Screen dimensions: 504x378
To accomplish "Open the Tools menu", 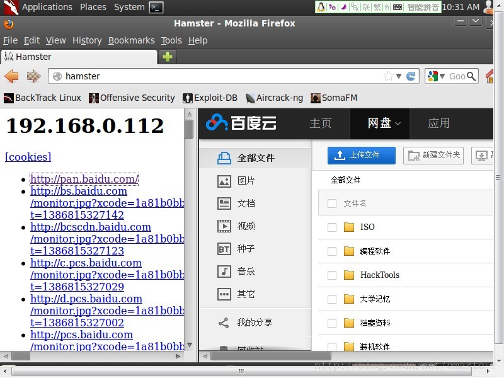I will tap(171, 40).
